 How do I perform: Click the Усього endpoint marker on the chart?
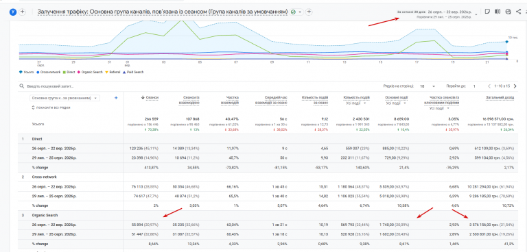coord(507,42)
